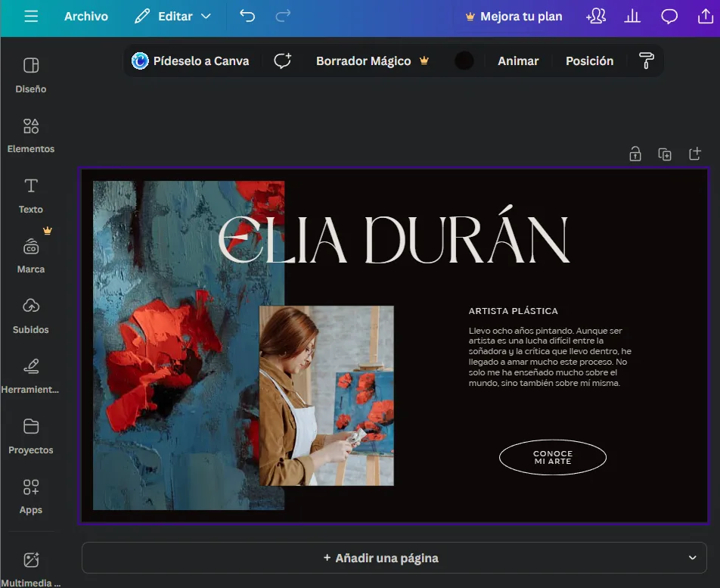Open the Subidos panel
Screen dimensions: 720x588
tap(30, 314)
